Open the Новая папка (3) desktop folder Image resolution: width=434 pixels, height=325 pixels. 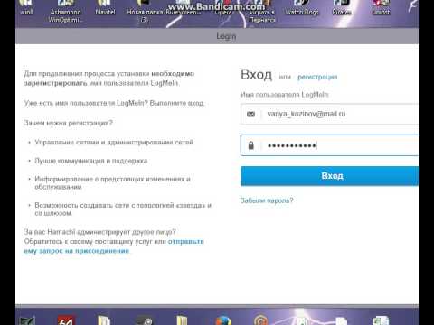(145, 12)
